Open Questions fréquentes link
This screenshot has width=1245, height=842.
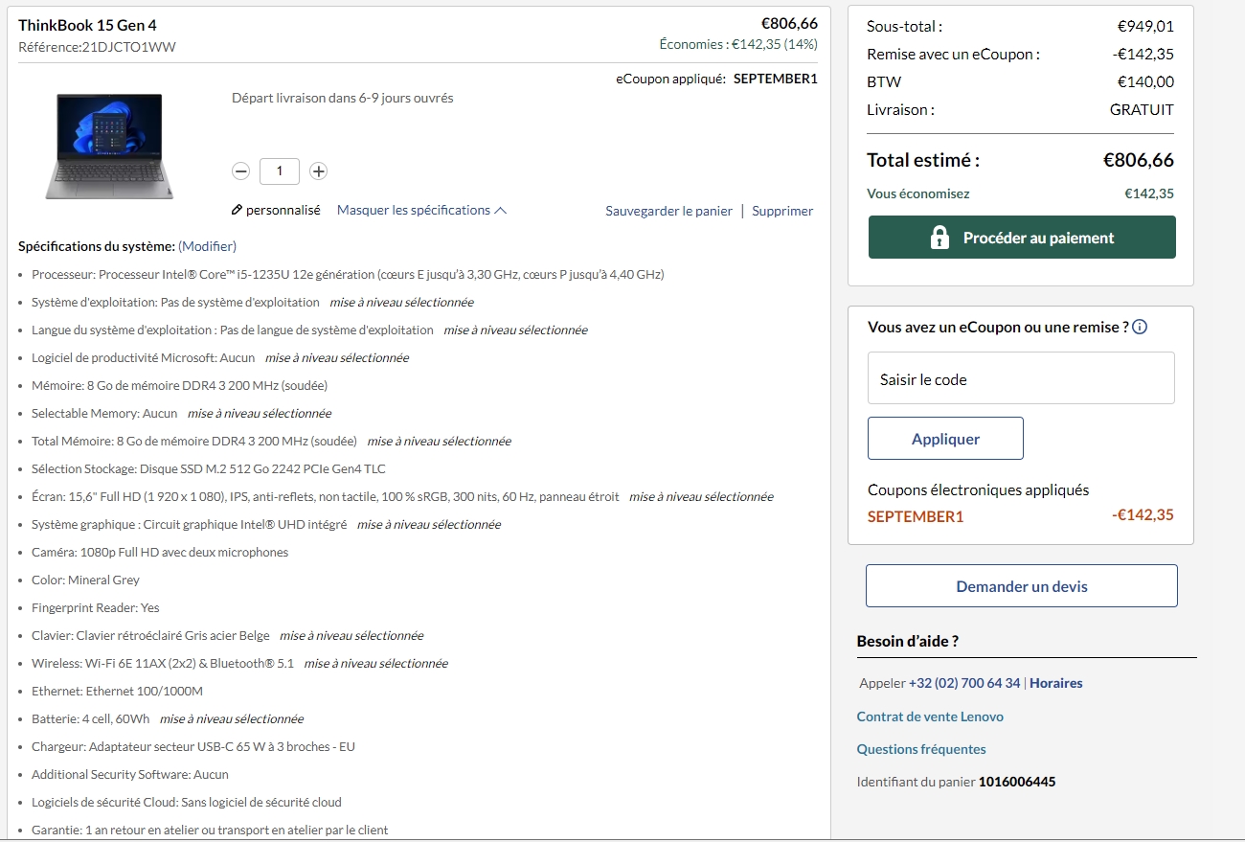point(921,749)
